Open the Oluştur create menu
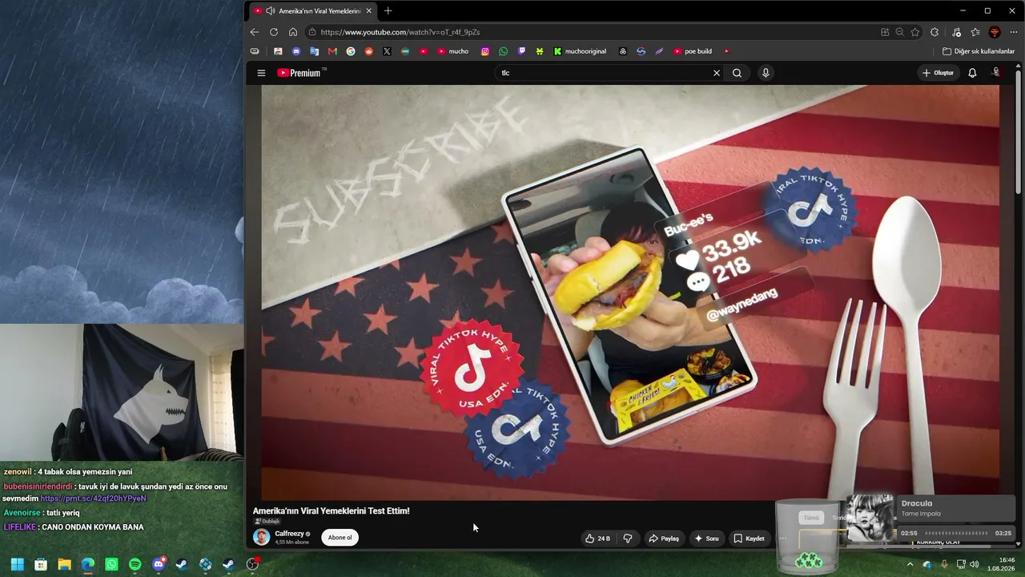 938,73
